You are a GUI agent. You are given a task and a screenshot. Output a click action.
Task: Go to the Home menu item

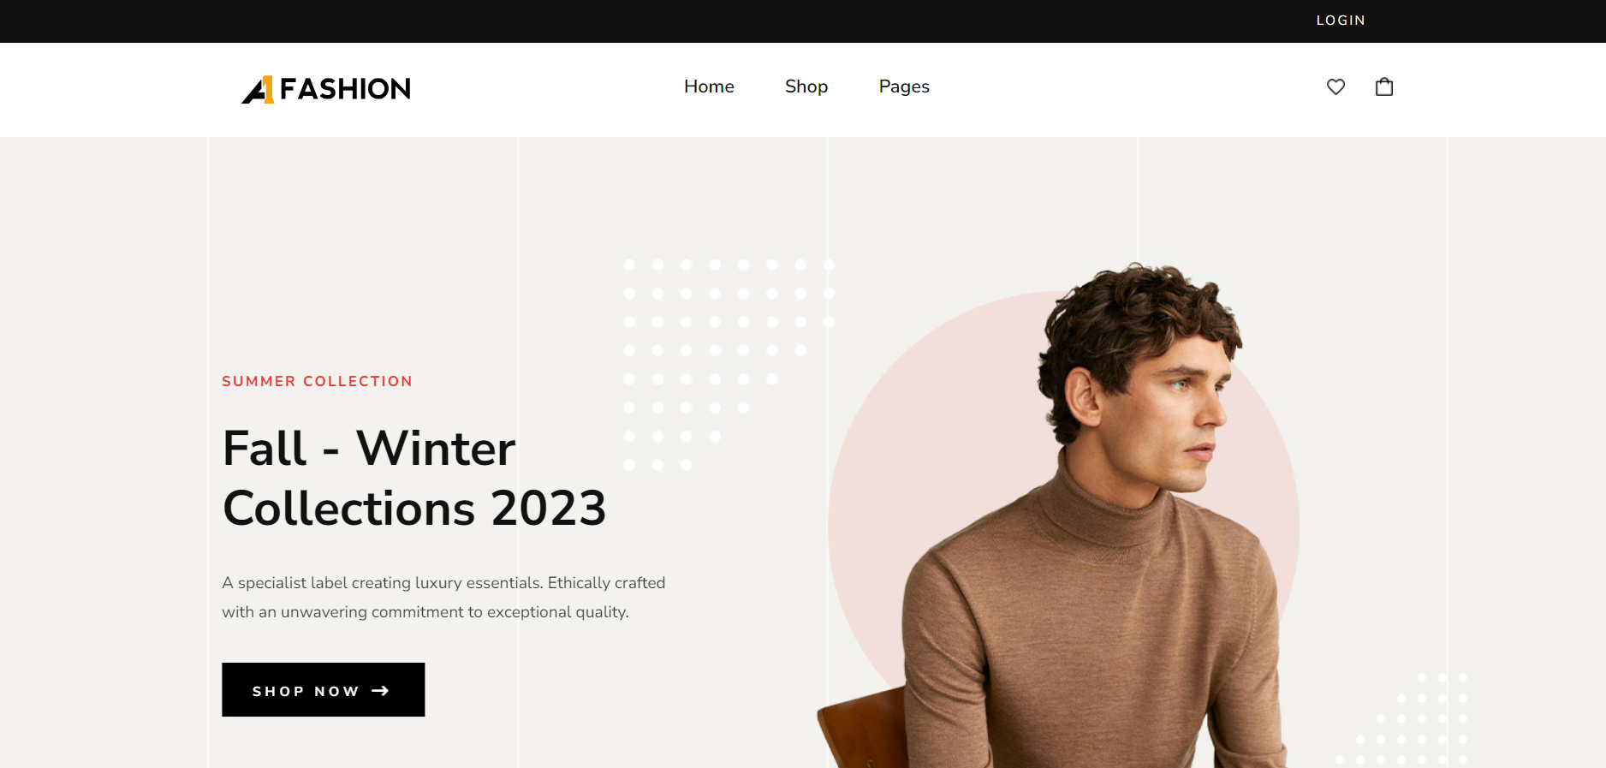coord(709,86)
